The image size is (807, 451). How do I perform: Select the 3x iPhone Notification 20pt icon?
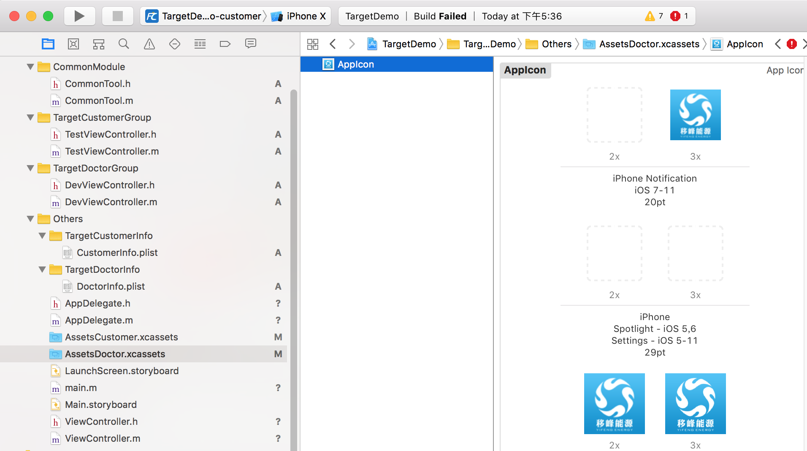pyautogui.click(x=696, y=115)
